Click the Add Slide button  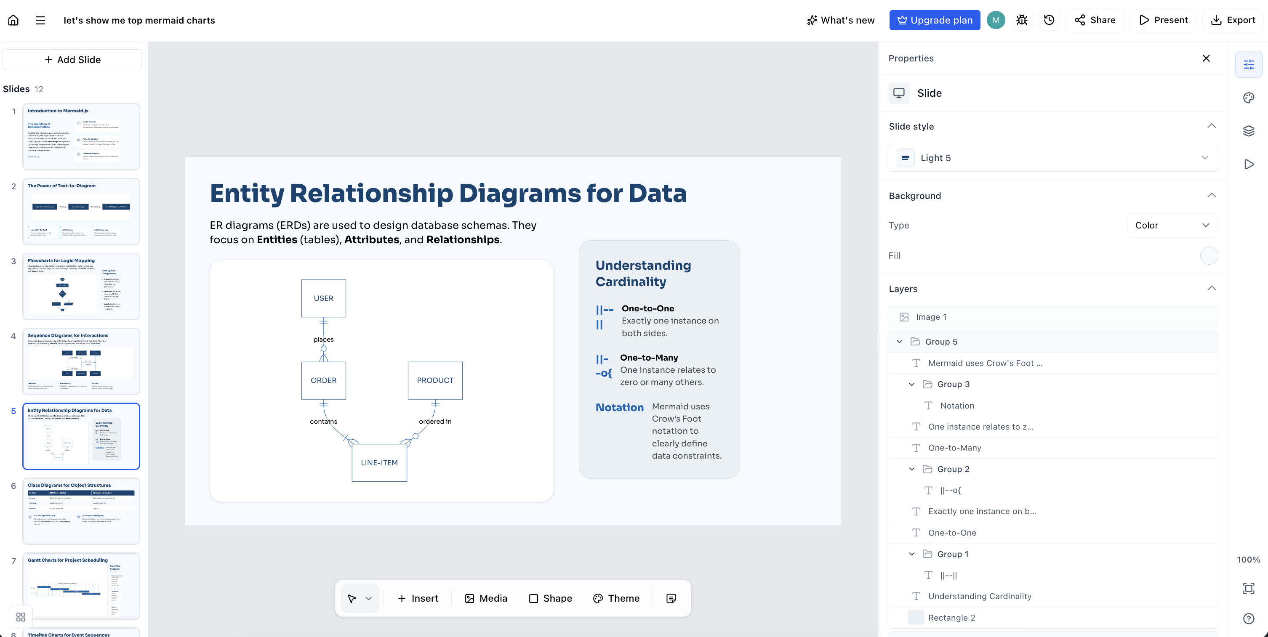pyautogui.click(x=72, y=59)
